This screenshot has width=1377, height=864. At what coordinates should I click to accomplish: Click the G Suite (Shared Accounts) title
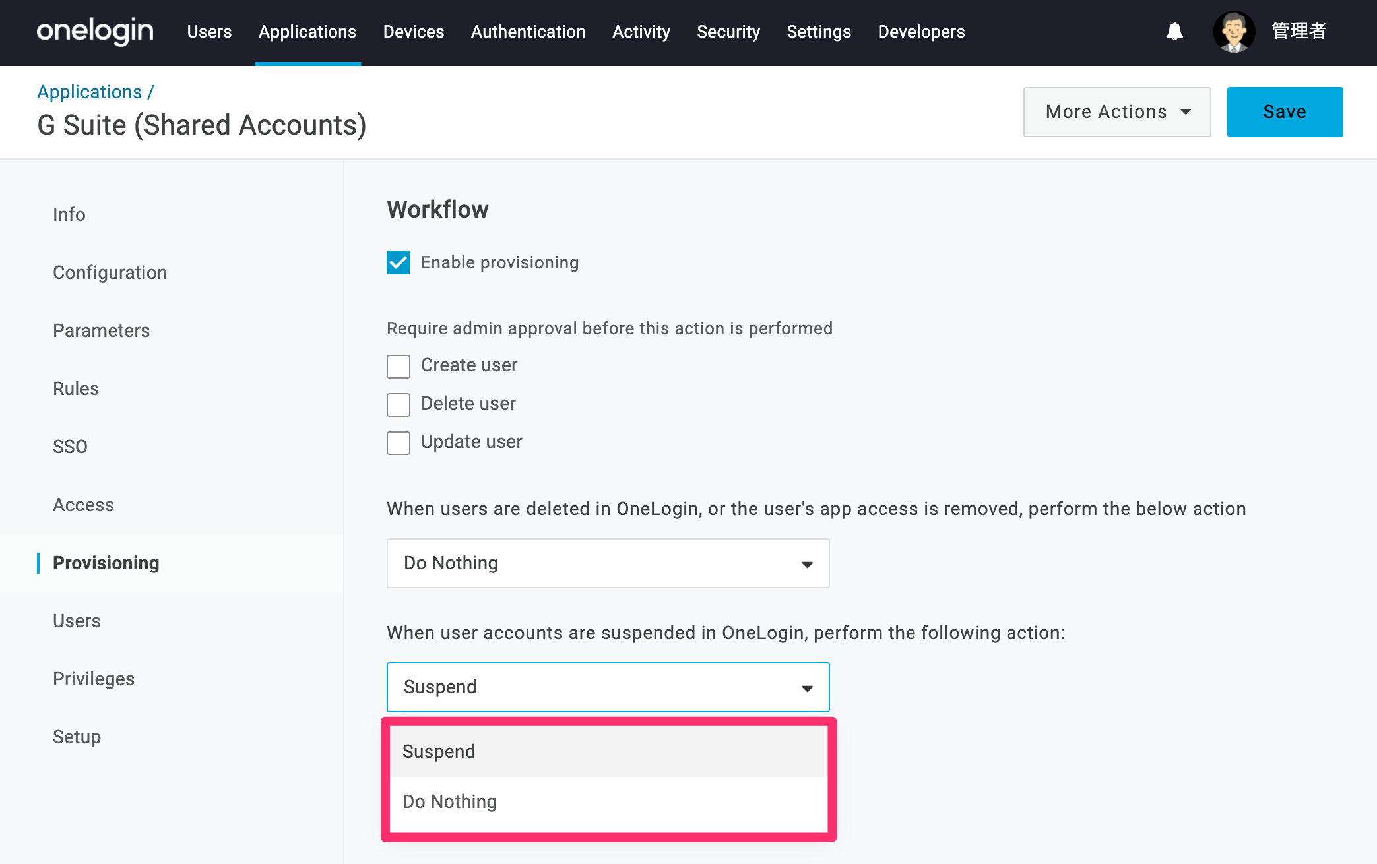(x=202, y=125)
